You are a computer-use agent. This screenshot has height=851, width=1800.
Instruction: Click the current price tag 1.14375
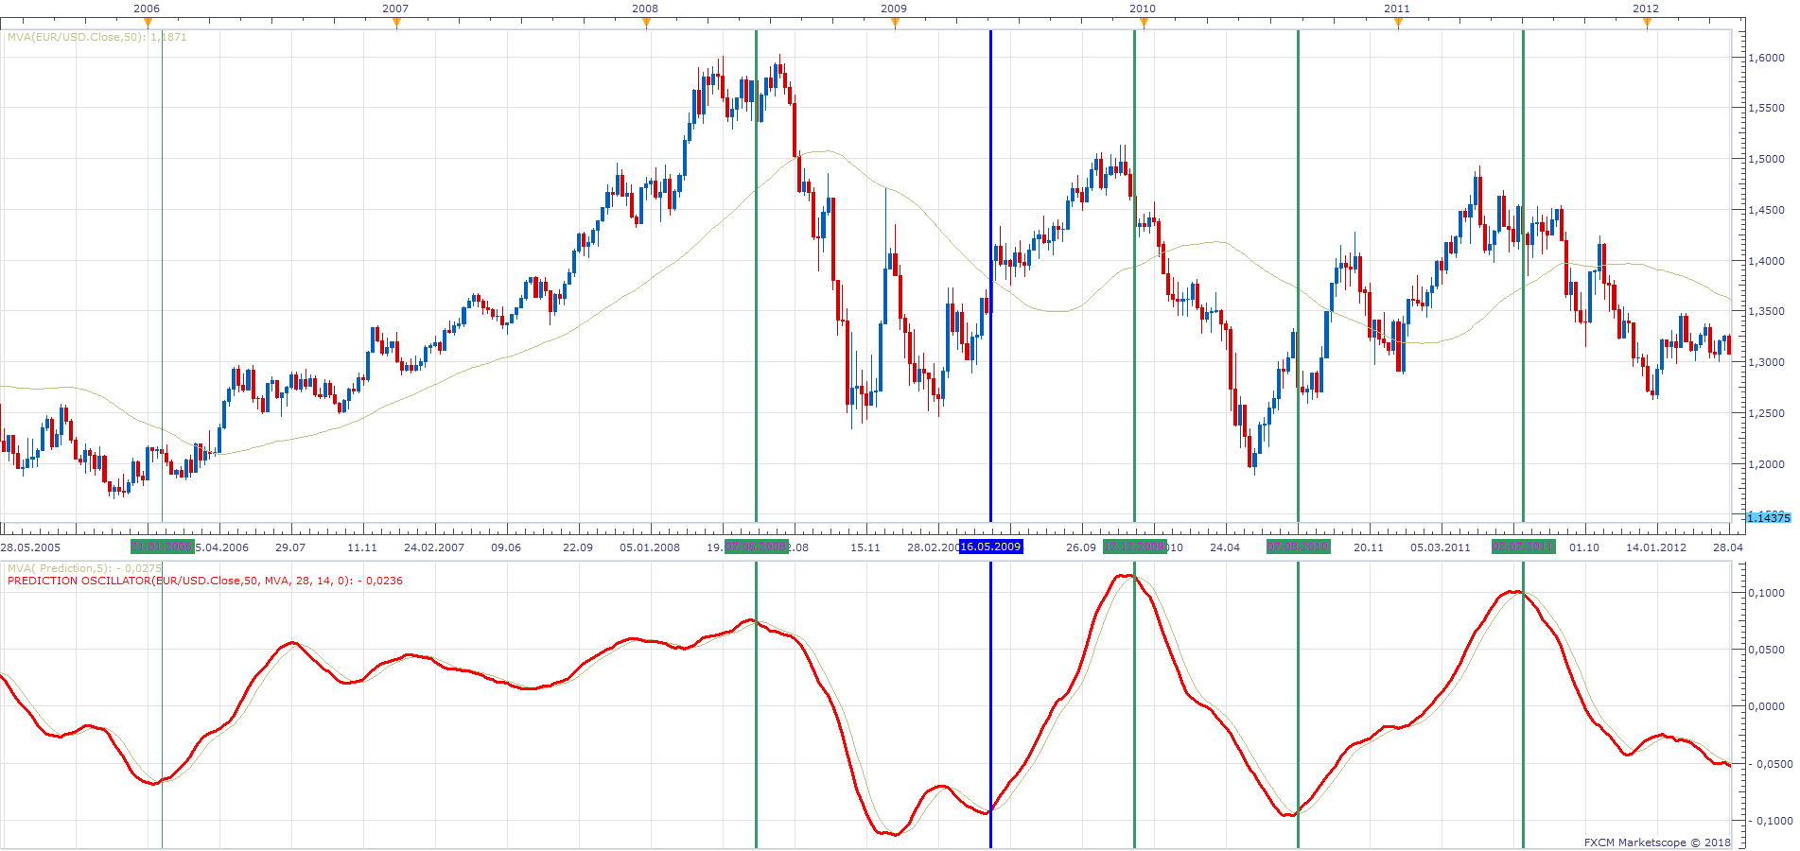(1768, 517)
